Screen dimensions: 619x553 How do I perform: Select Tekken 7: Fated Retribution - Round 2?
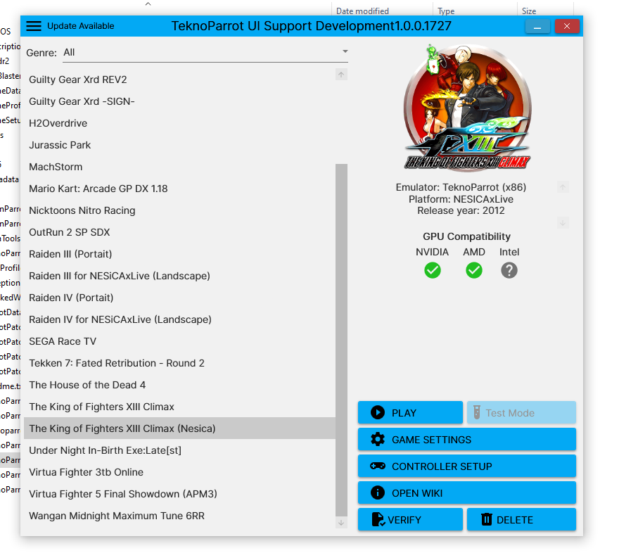coord(117,363)
